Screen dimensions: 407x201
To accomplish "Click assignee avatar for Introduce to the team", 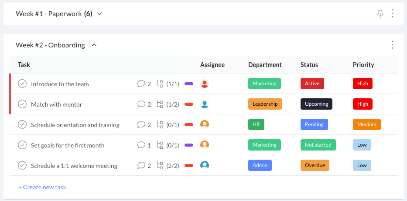I will click(x=205, y=84).
